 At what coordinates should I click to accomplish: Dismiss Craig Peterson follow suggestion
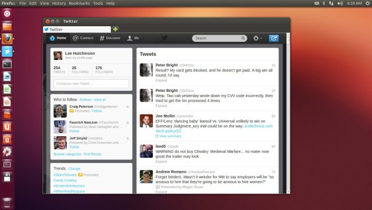point(127,107)
